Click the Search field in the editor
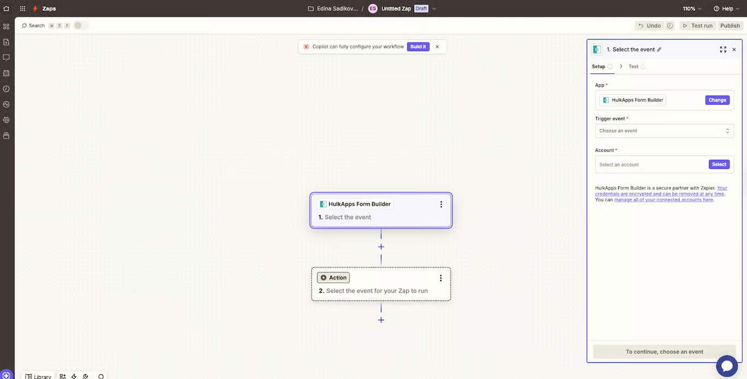 tap(33, 26)
